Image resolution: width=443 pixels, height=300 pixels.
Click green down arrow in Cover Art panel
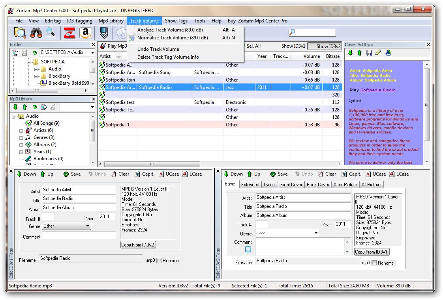pos(350,53)
